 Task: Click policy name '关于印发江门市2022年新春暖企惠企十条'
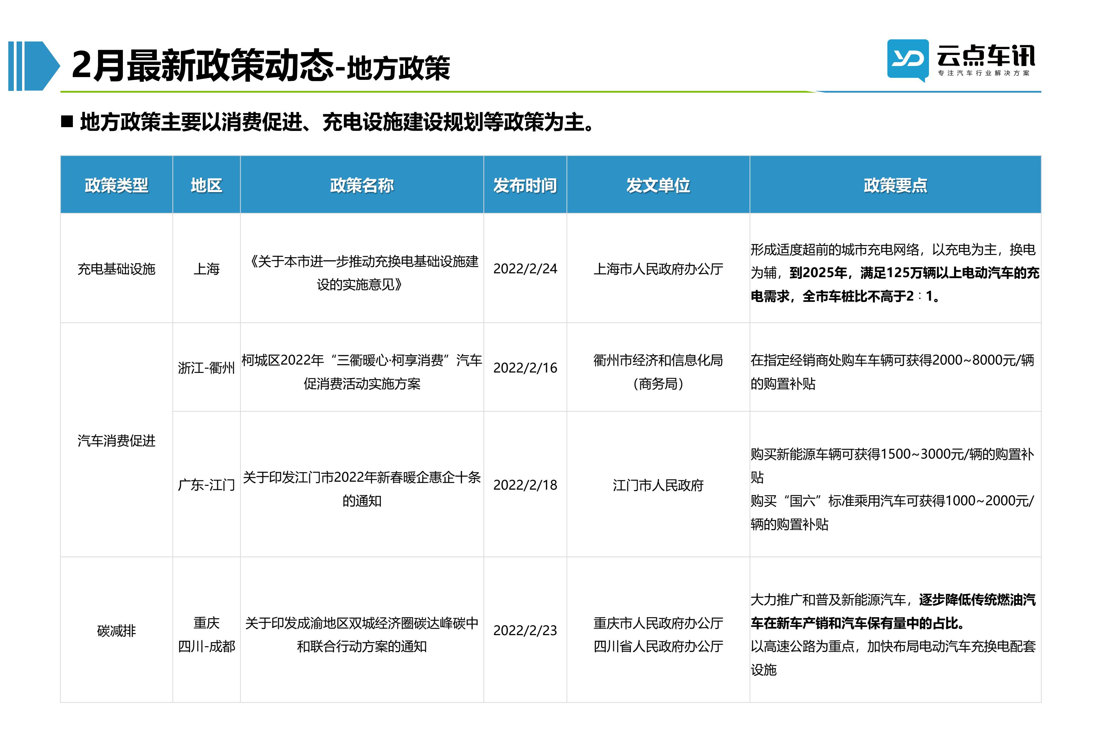click(x=362, y=477)
